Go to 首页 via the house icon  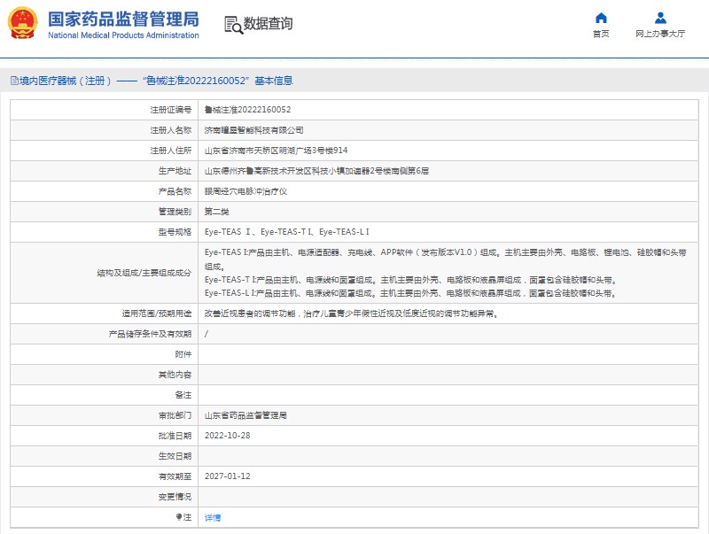pyautogui.click(x=601, y=18)
